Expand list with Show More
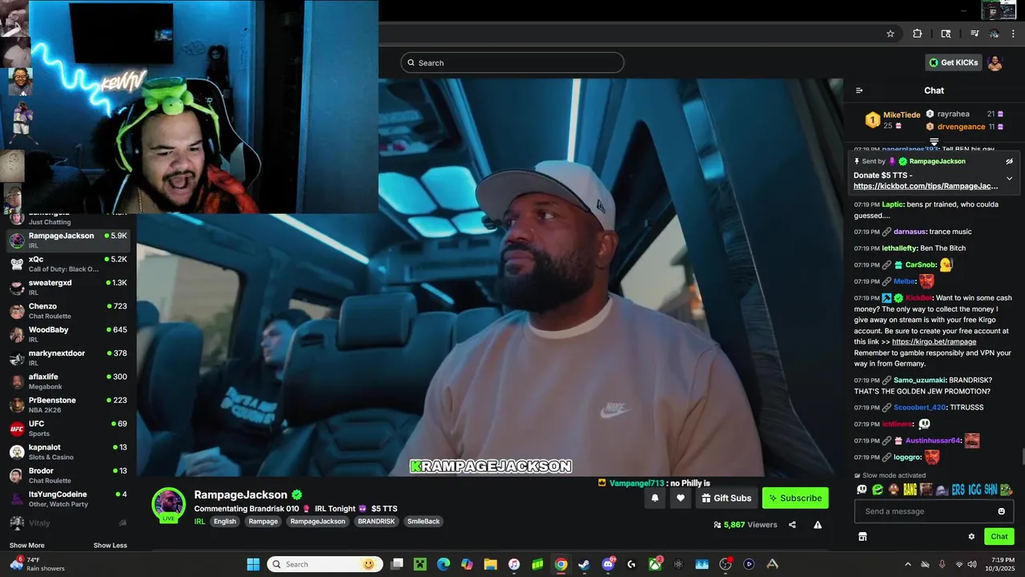 coord(27,546)
